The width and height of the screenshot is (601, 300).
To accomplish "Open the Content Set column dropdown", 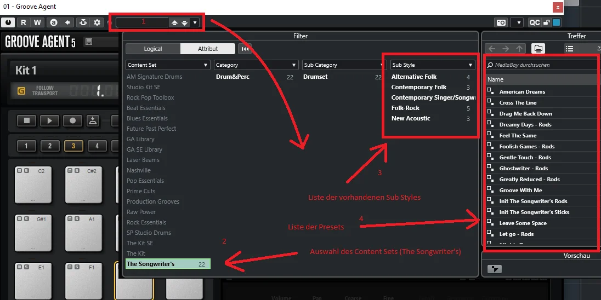I will tap(168, 65).
